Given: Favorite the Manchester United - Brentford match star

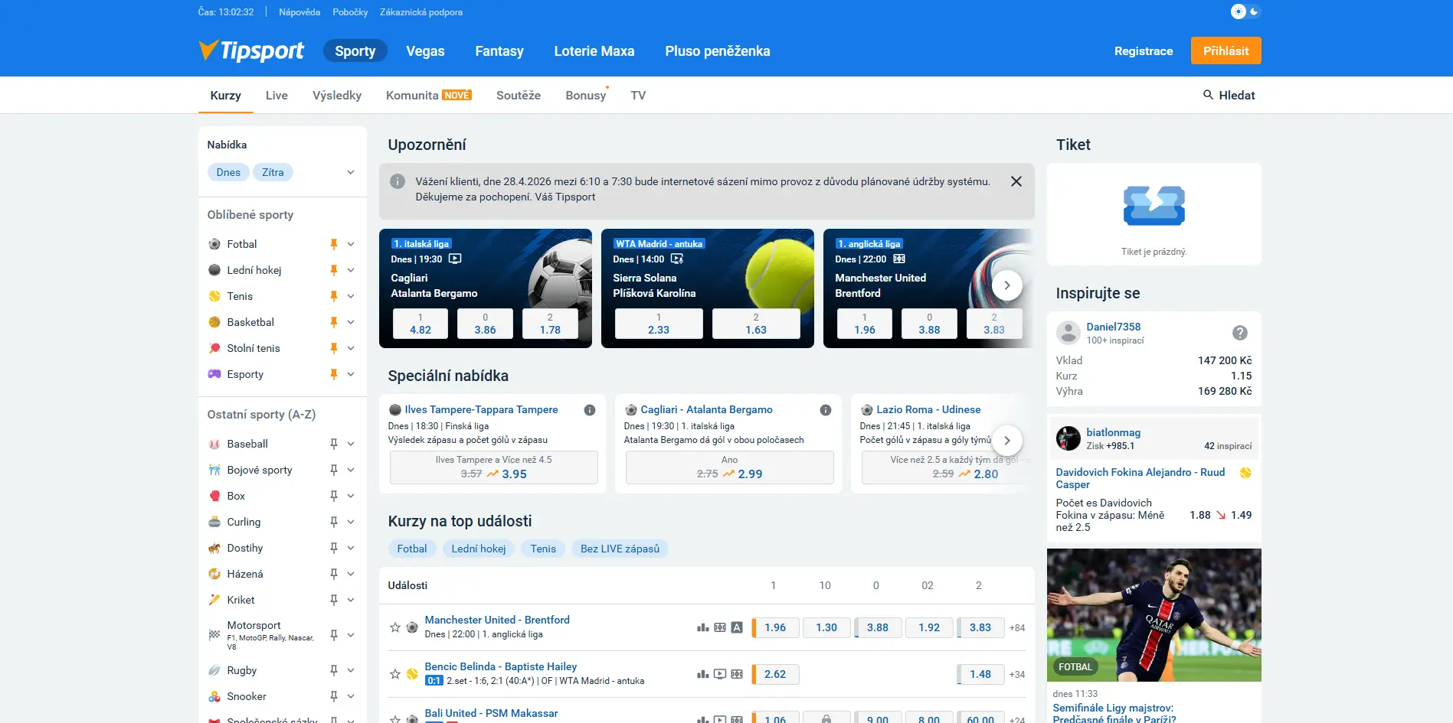Looking at the screenshot, I should (395, 627).
